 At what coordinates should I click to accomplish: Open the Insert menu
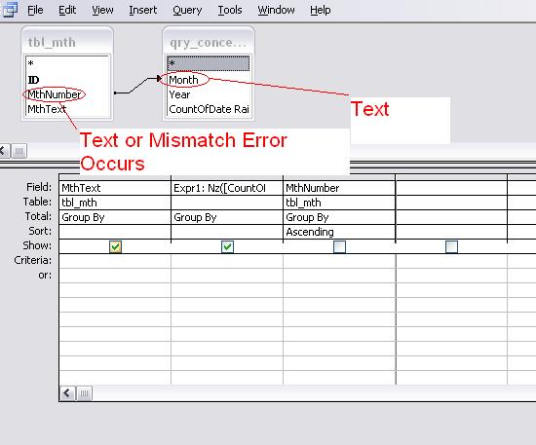143,11
